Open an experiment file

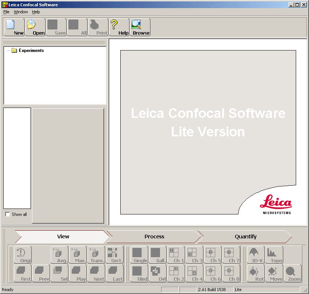35,27
